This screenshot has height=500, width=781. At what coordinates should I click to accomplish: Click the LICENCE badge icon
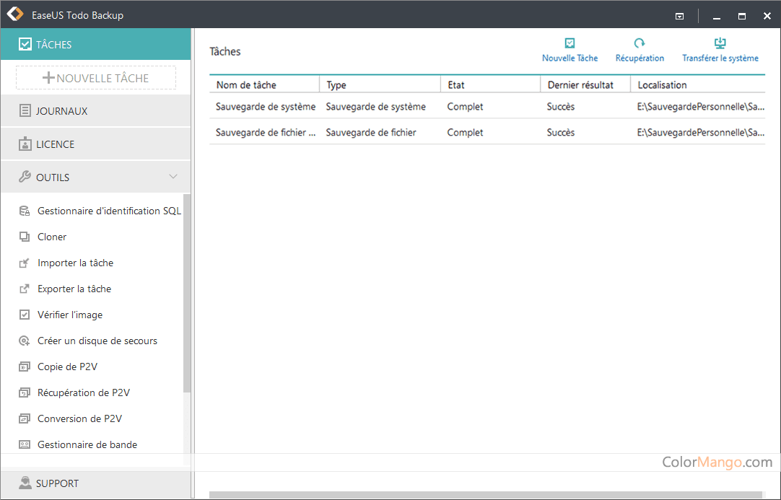pos(25,144)
